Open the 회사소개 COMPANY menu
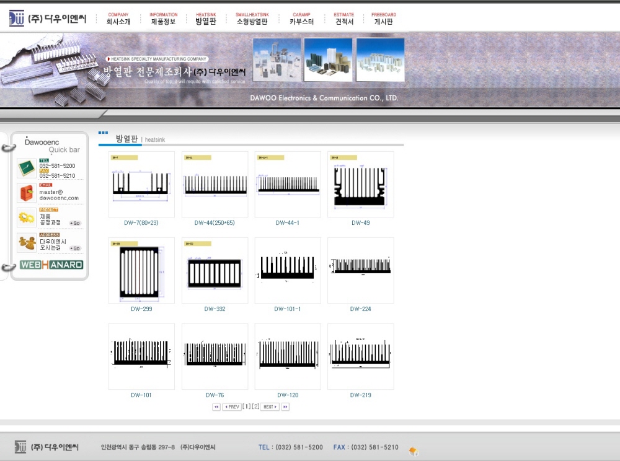620x461 pixels. [118, 19]
